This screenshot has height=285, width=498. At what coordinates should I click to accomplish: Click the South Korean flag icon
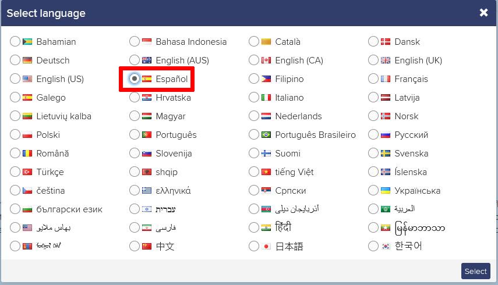pos(386,247)
